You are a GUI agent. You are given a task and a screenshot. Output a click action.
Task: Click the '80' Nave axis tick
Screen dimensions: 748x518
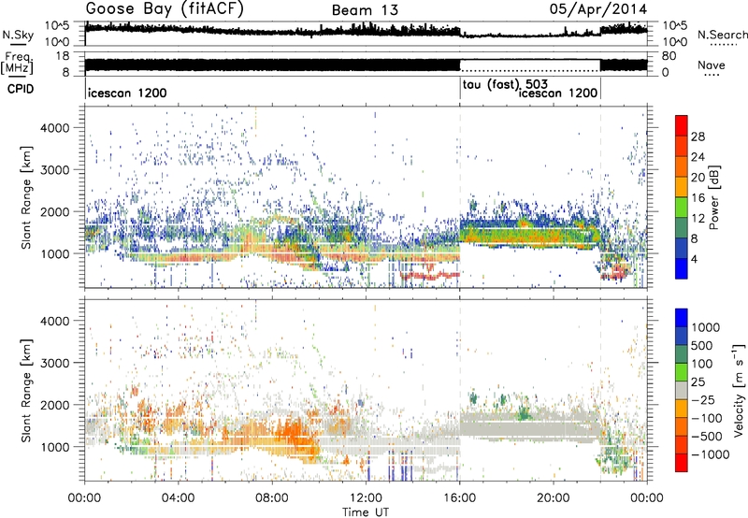point(669,56)
